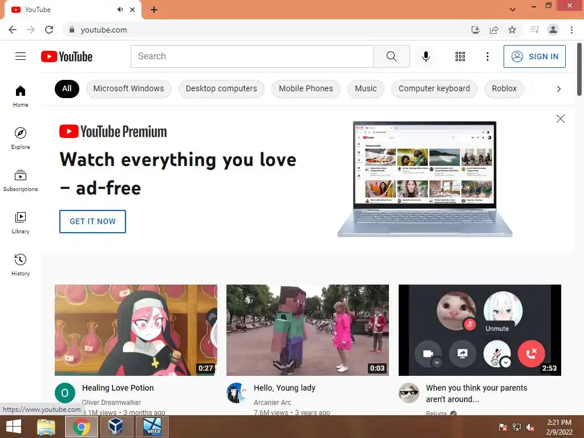Select the All filter chip
This screenshot has width=584, height=438.
pos(67,88)
